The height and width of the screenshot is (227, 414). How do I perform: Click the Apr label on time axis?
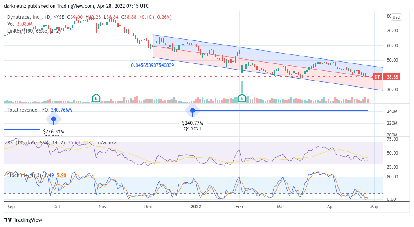[x=331, y=207]
